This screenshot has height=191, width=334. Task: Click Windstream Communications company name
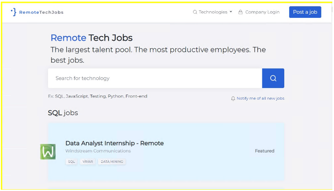(98, 151)
